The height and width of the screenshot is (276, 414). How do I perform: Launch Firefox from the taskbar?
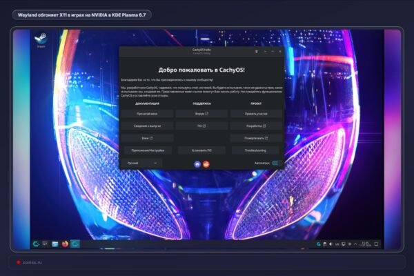[x=65, y=244]
